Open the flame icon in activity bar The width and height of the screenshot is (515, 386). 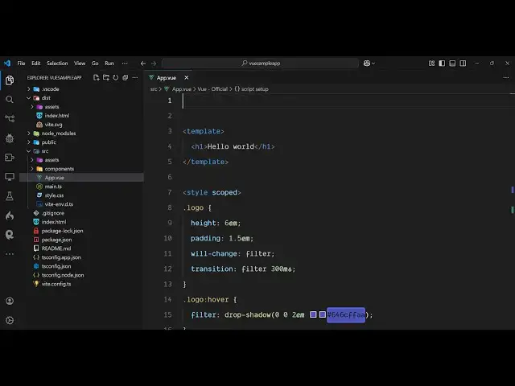pos(10,216)
